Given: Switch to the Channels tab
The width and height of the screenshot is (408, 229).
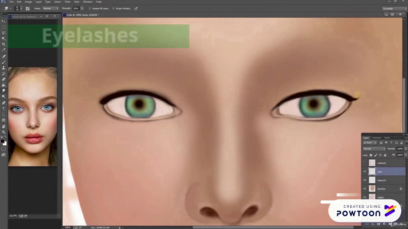Looking at the screenshot, I should [376, 137].
